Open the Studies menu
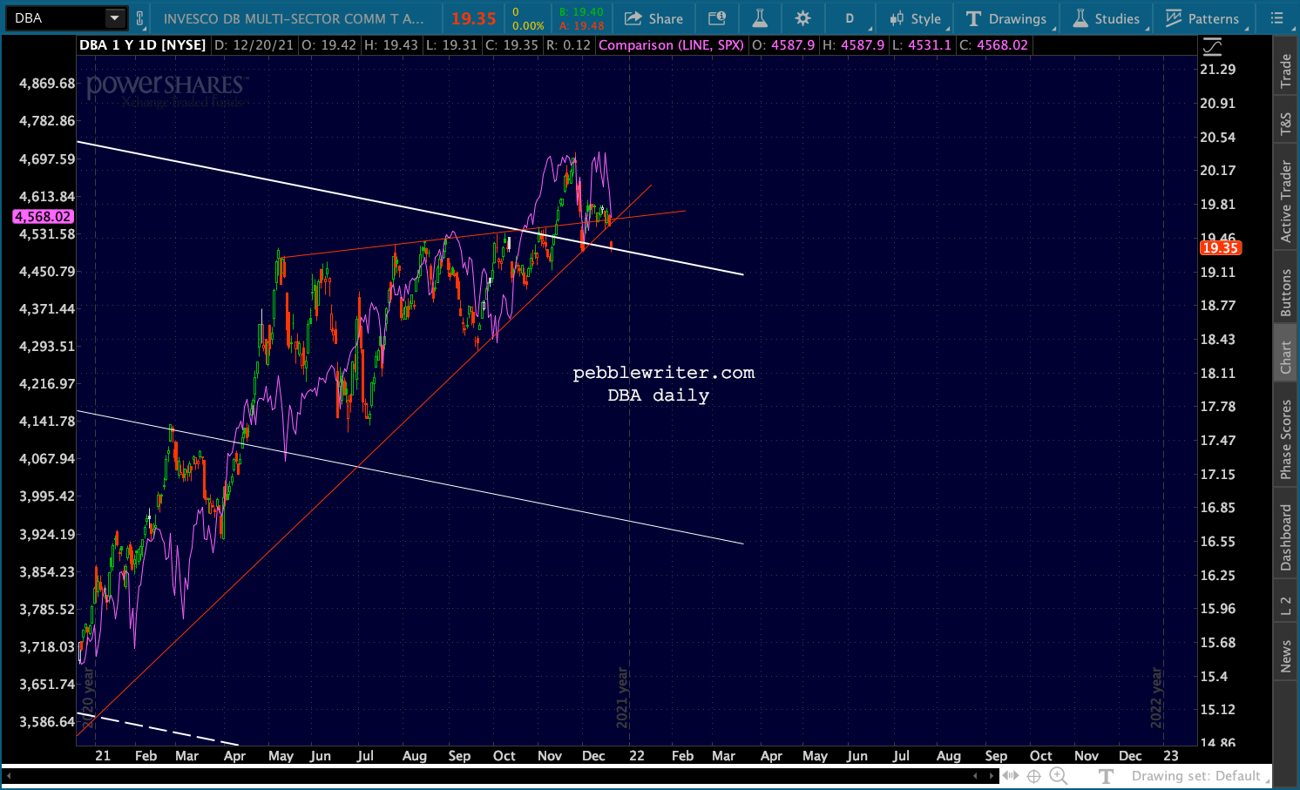 (x=1106, y=18)
